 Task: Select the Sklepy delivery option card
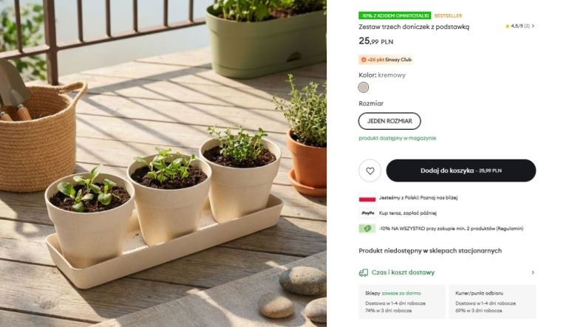[401, 302]
